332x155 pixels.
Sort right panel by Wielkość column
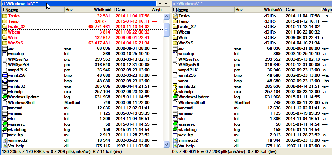(x=274, y=10)
